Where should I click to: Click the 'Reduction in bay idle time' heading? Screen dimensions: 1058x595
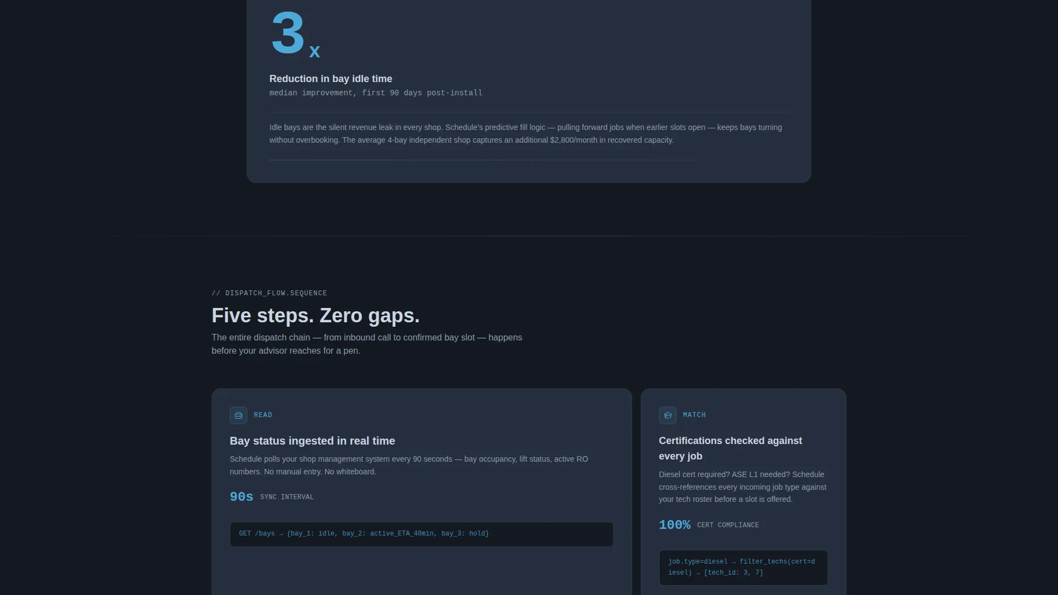click(x=331, y=79)
